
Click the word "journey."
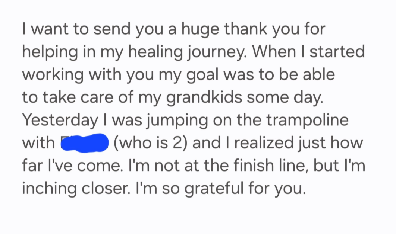click(x=217, y=52)
